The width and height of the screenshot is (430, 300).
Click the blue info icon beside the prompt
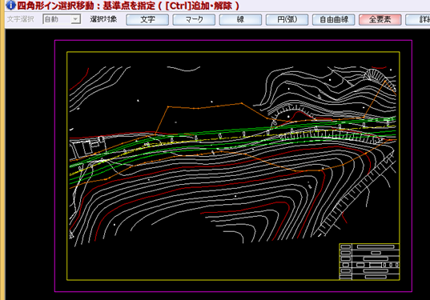click(10, 5)
